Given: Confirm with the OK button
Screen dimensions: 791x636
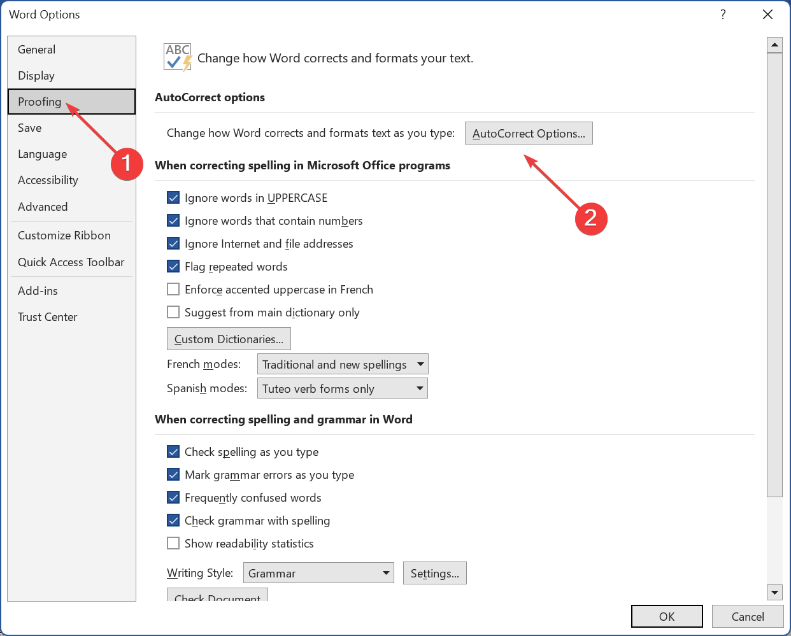Looking at the screenshot, I should pos(667,616).
